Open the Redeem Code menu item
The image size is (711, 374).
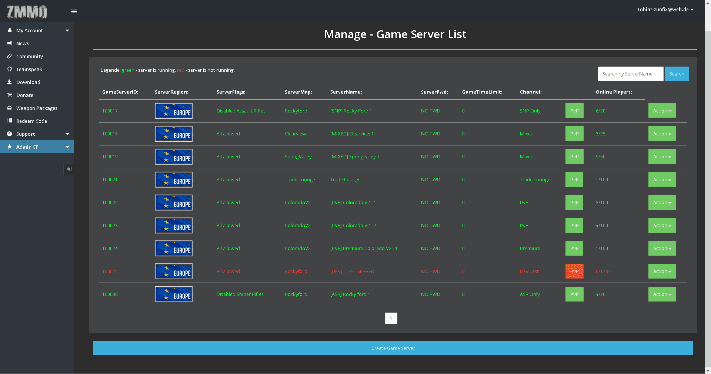tap(37, 121)
